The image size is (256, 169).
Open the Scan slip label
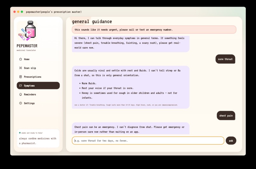coord(30,68)
